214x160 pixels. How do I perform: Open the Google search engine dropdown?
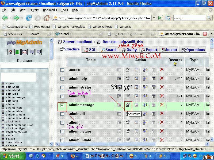pos(169,18)
